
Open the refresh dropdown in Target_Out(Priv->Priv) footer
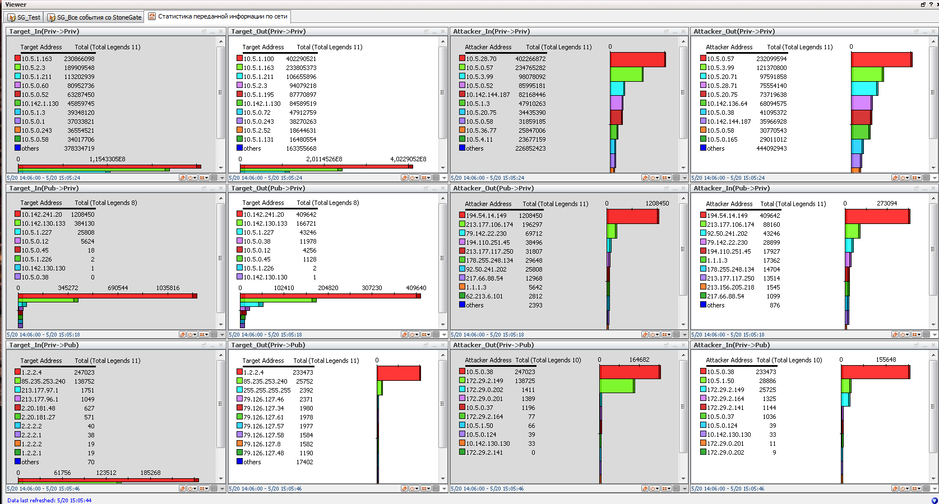(x=414, y=178)
